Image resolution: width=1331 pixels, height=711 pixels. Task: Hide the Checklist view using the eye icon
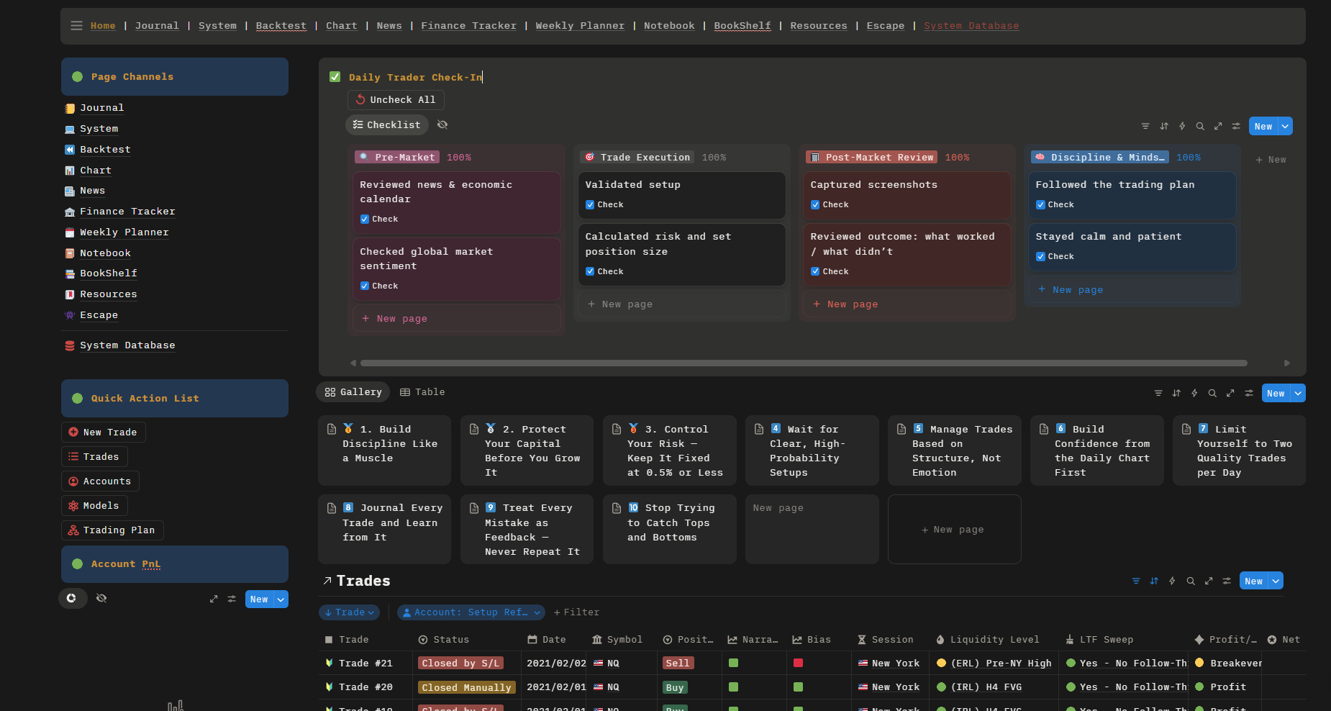pos(442,125)
